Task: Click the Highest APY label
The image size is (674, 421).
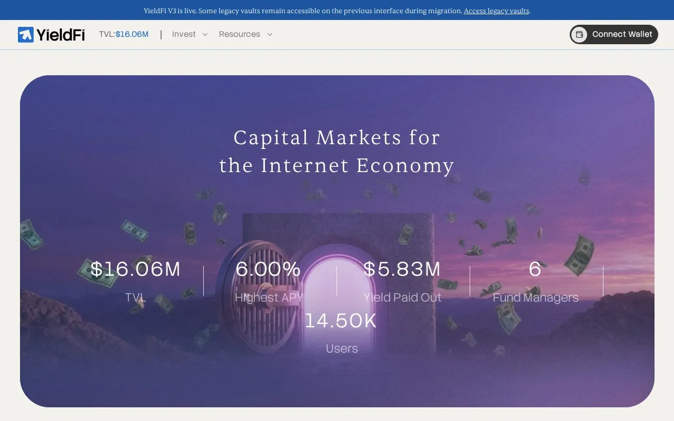Action: 269,297
